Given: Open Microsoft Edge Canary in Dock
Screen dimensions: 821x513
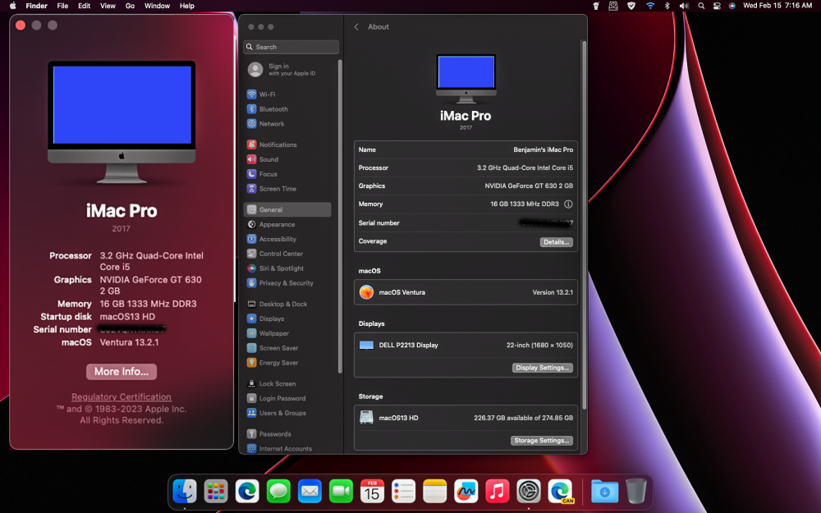Looking at the screenshot, I should (560, 491).
